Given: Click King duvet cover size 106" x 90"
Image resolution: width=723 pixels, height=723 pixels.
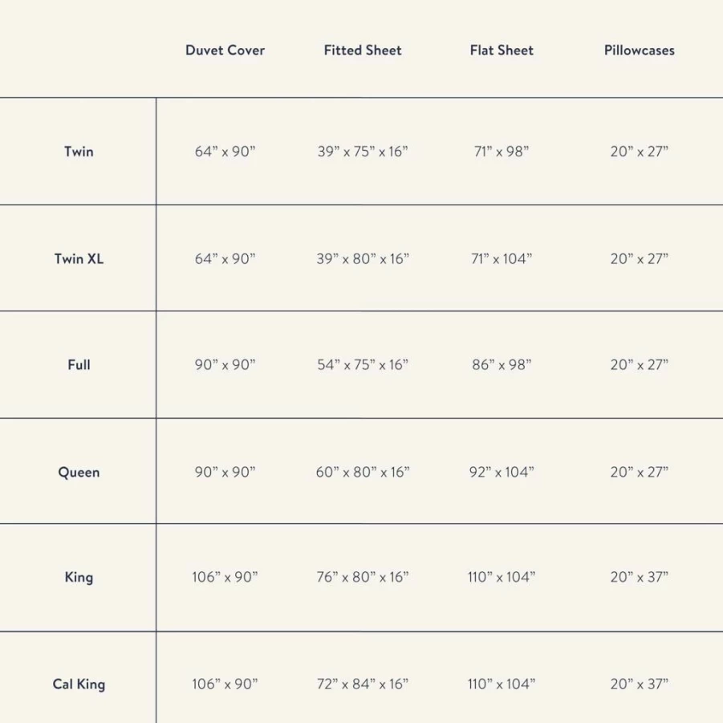Looking at the screenshot, I should [225, 577].
